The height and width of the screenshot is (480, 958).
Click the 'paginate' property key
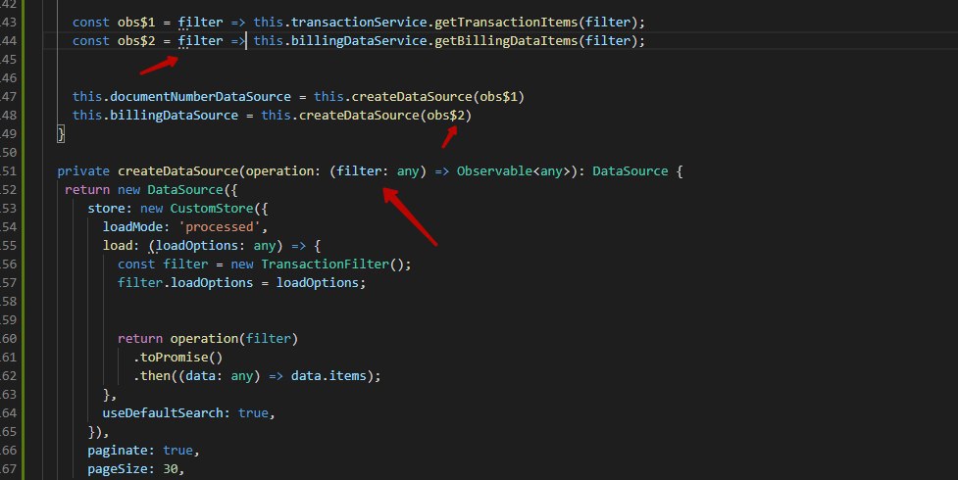click(x=118, y=451)
